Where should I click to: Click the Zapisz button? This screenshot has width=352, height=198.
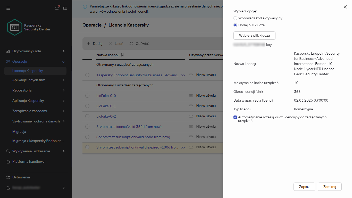[304, 187]
